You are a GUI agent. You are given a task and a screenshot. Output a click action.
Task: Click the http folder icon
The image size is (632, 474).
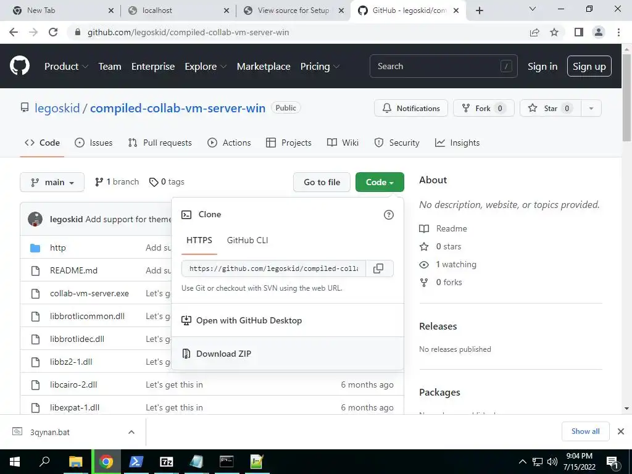[x=35, y=248]
